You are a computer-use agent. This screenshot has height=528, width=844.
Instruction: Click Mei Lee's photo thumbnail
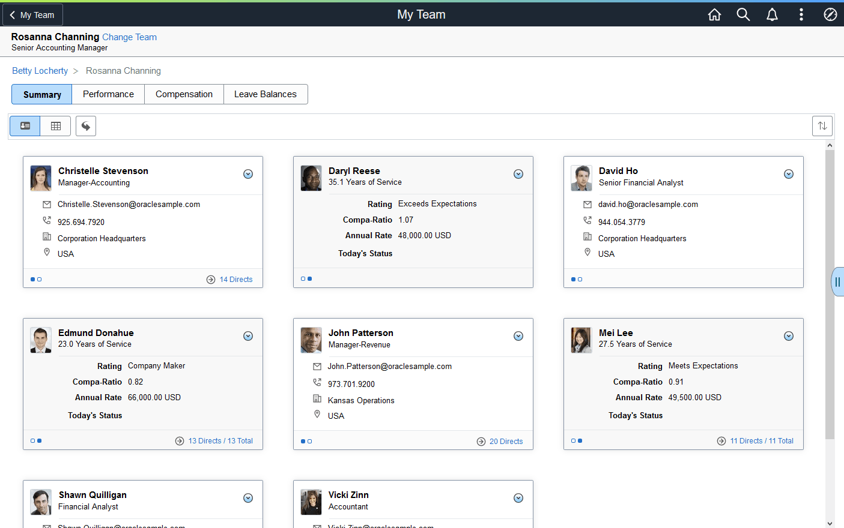581,340
